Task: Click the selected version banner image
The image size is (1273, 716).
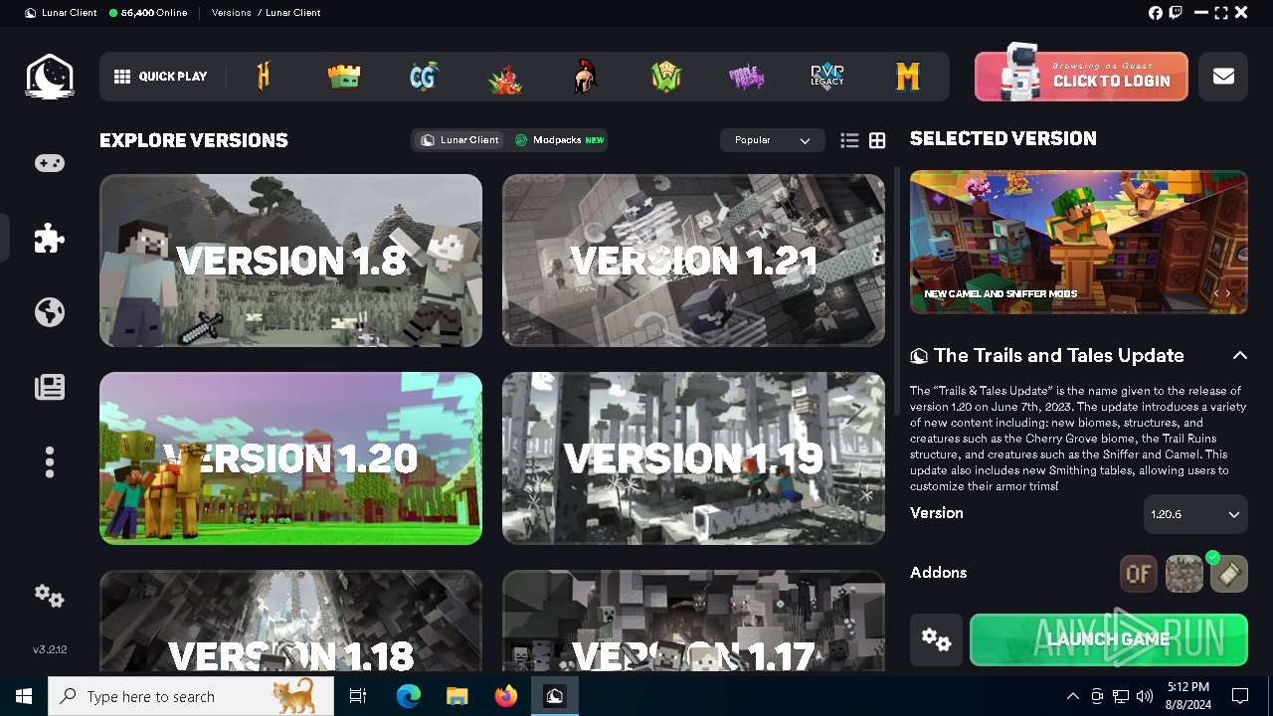Action: click(1079, 242)
